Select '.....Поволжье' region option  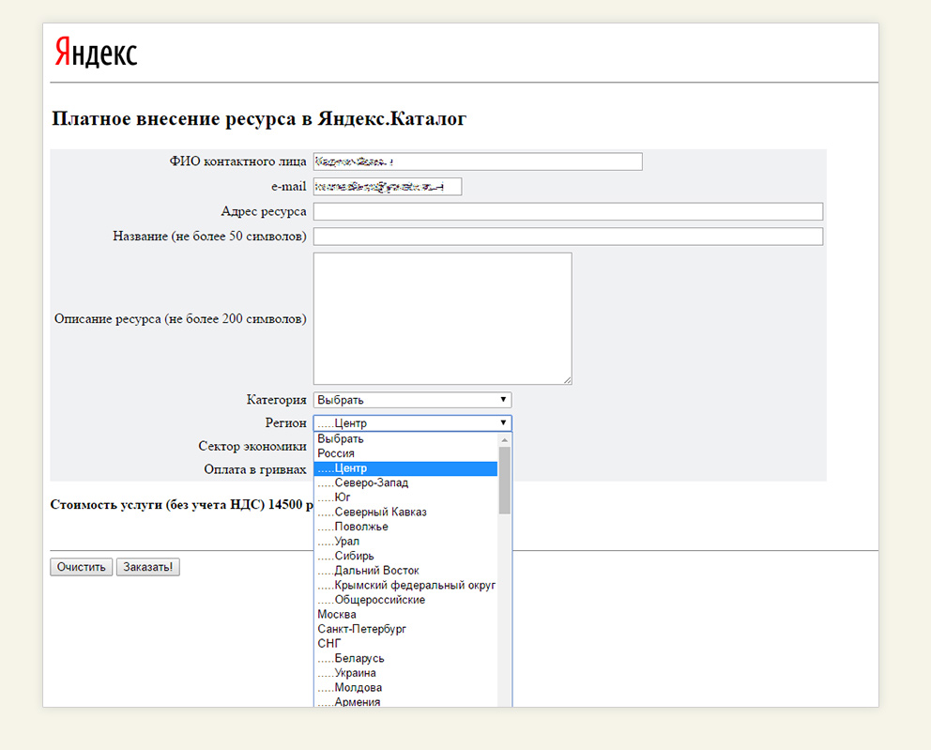click(405, 527)
